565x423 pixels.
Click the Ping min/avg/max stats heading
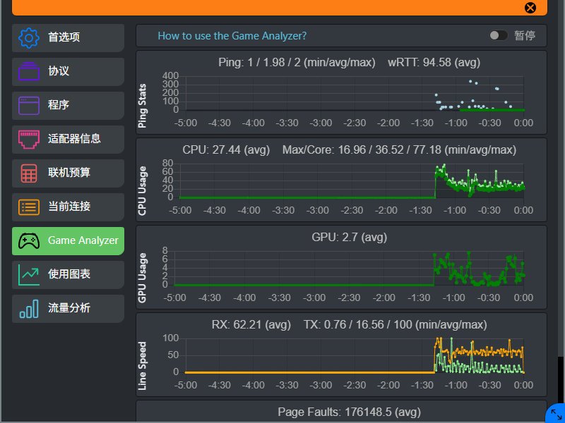[297, 63]
